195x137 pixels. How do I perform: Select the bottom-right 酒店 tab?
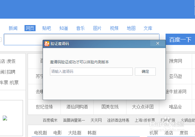[169, 133]
